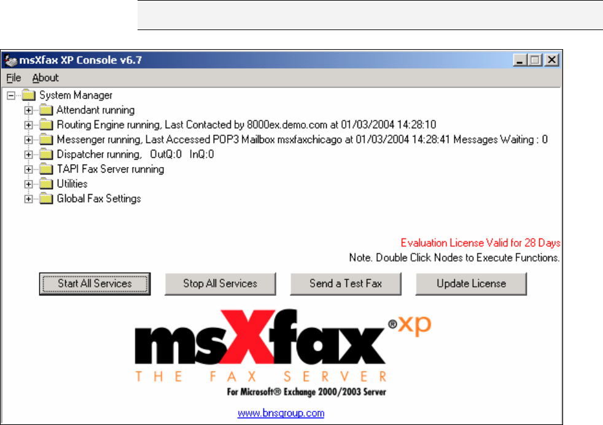
Task: Click Send a Test Fax button
Action: point(346,284)
